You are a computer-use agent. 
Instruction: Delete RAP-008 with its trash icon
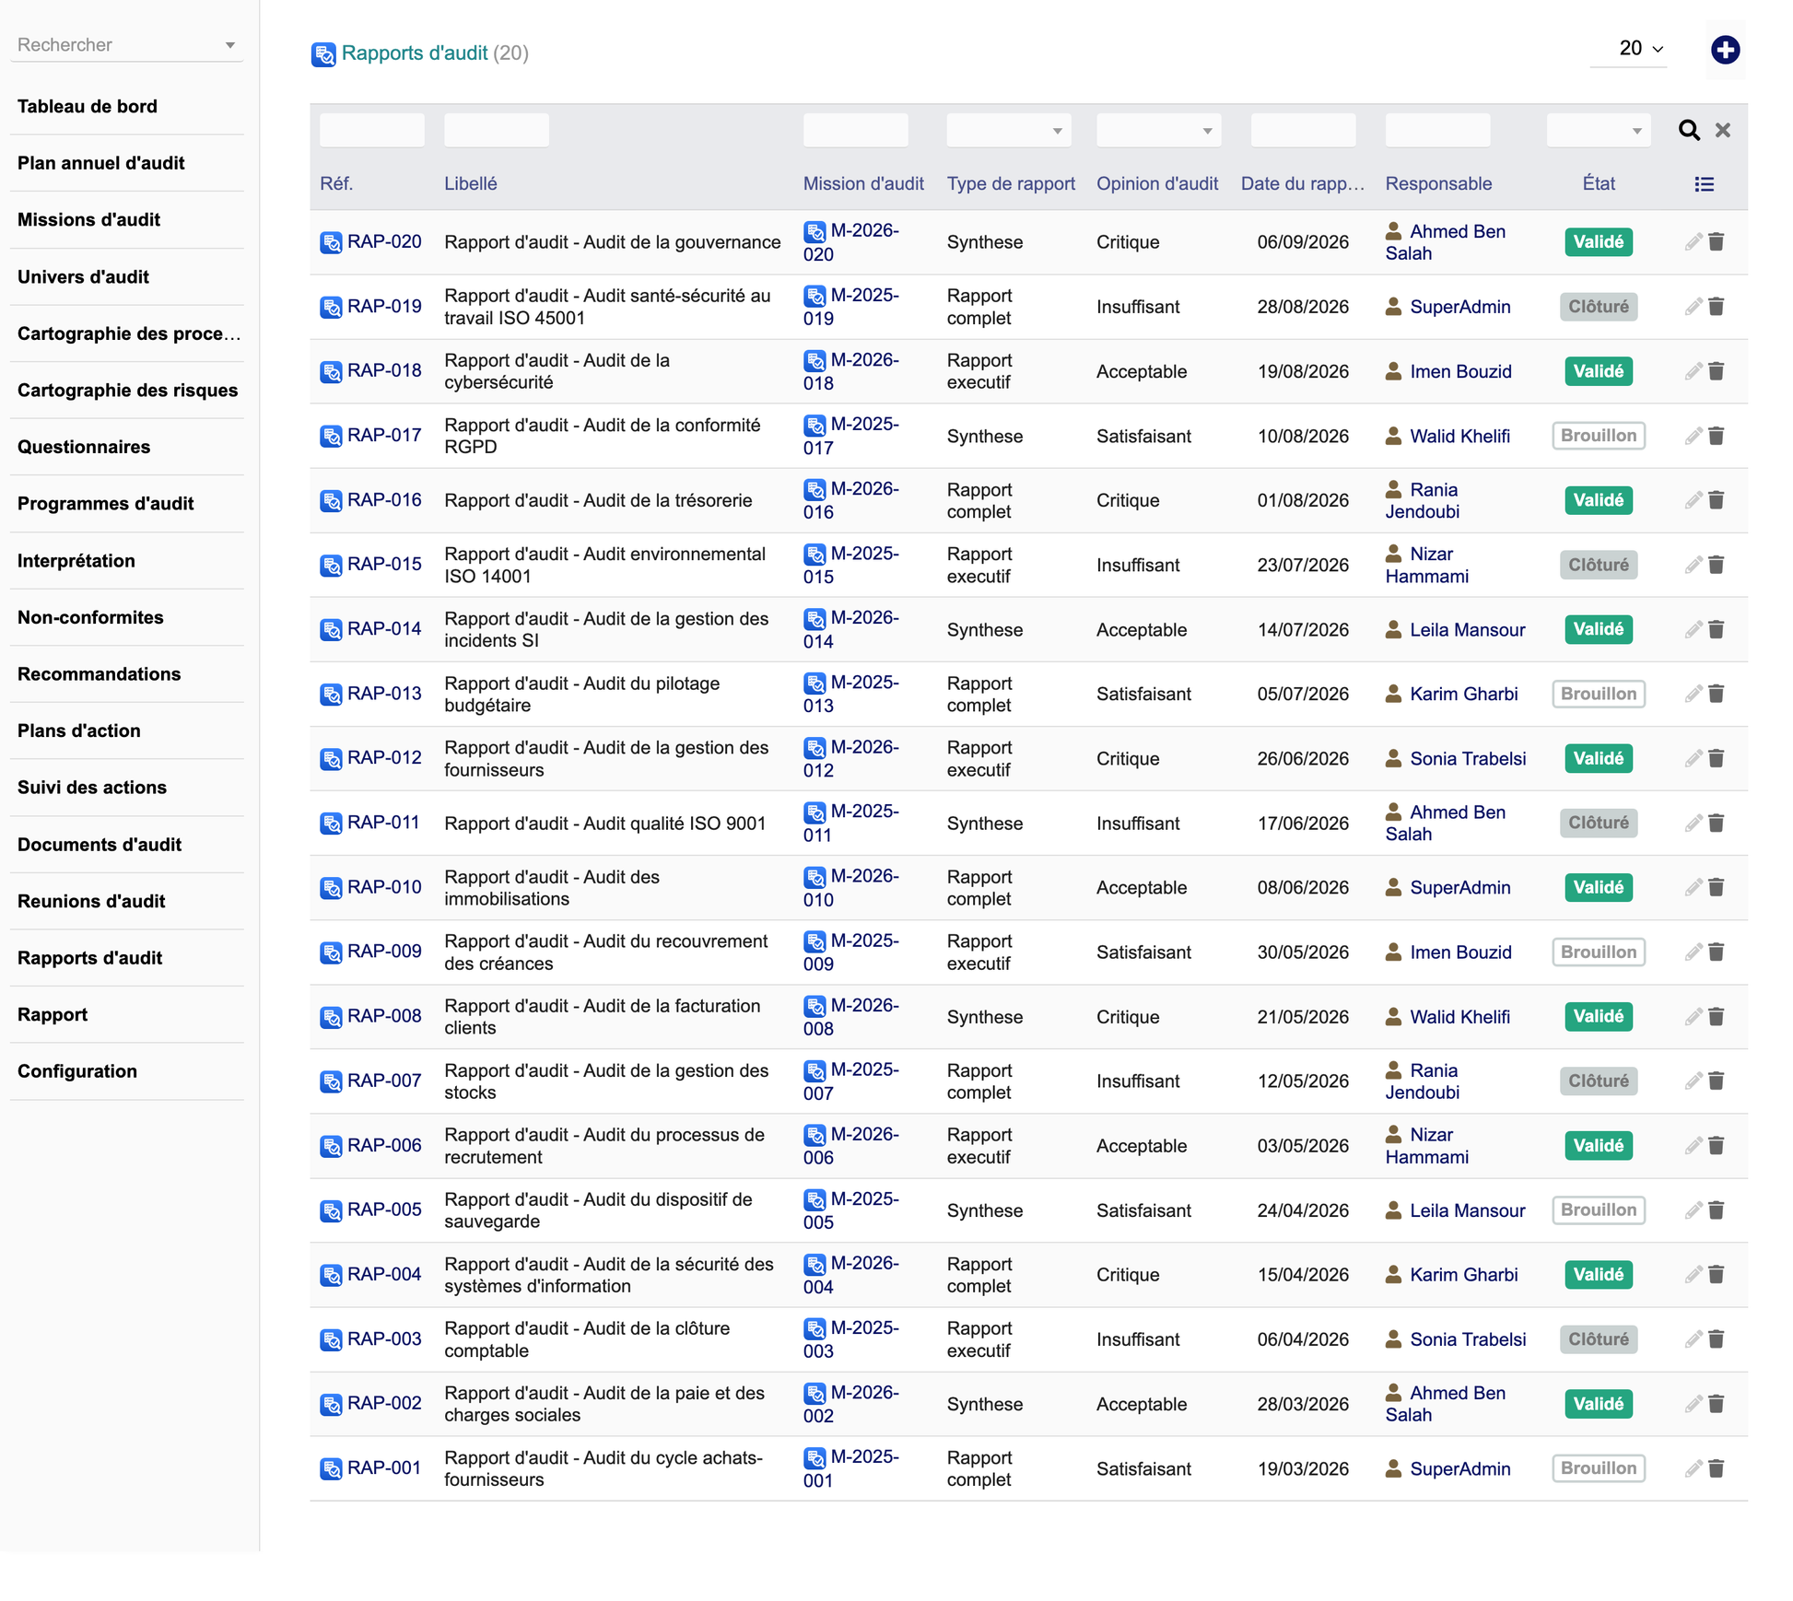pyautogui.click(x=1716, y=1016)
